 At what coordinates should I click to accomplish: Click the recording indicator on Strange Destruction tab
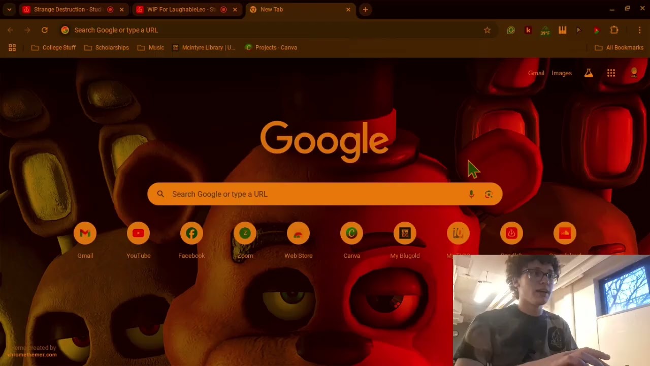click(110, 9)
